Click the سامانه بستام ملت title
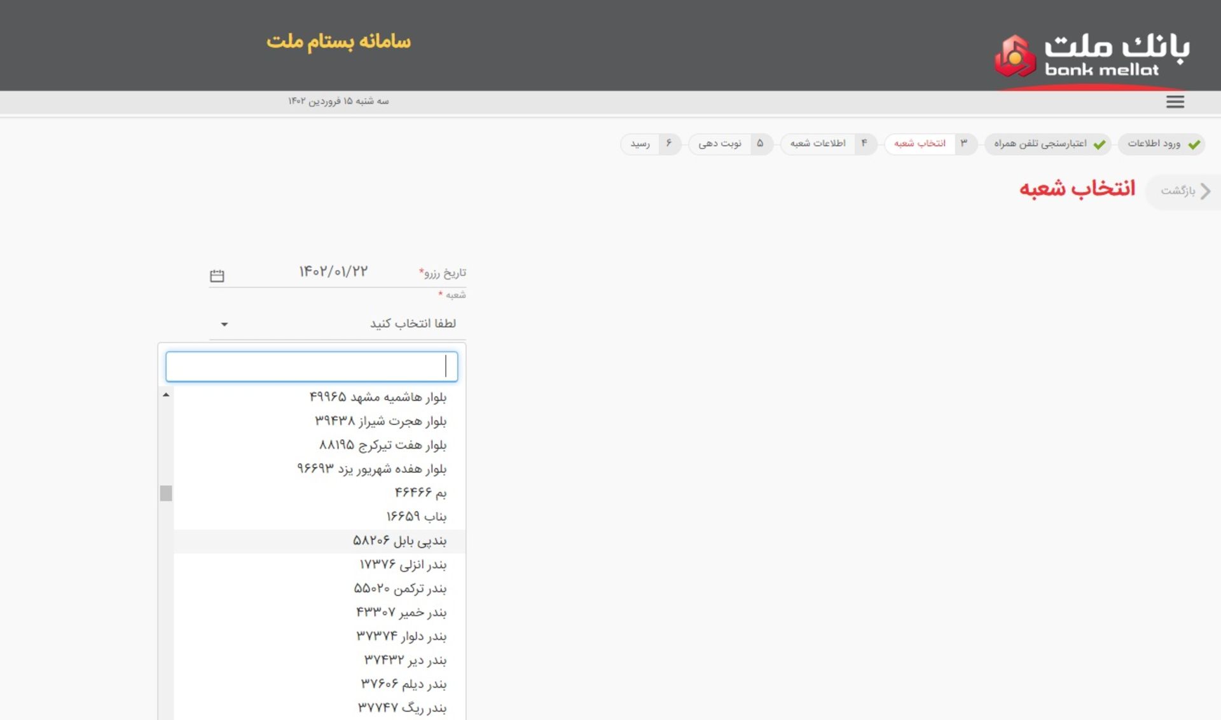1221x720 pixels. coord(338,41)
